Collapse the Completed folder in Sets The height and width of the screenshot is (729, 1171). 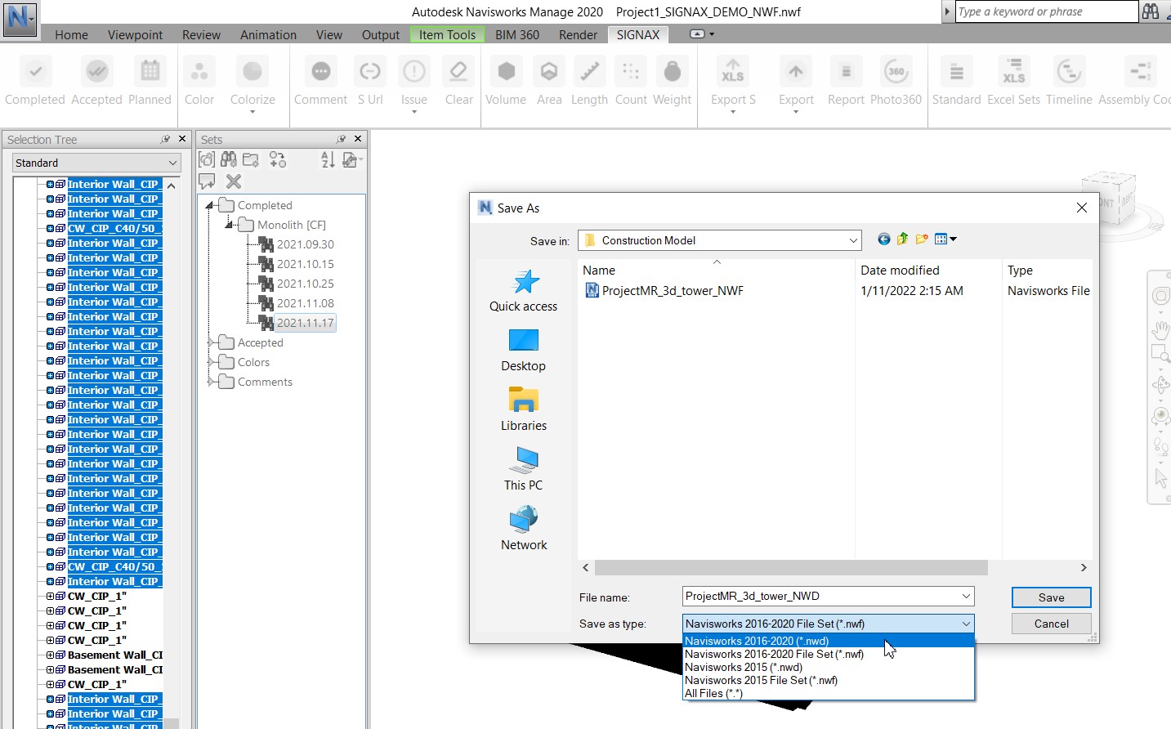(210, 205)
